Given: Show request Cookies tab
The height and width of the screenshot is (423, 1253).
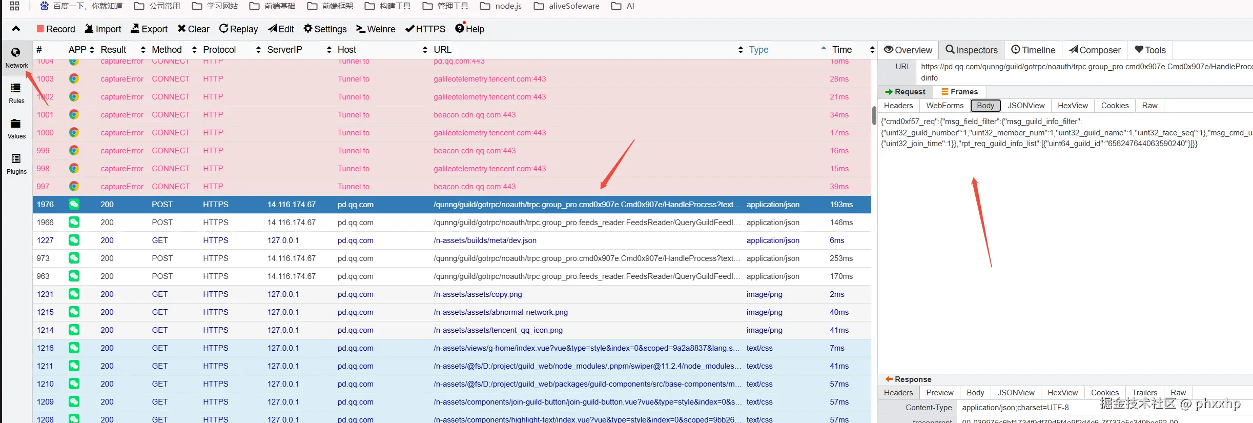Looking at the screenshot, I should [x=1115, y=106].
